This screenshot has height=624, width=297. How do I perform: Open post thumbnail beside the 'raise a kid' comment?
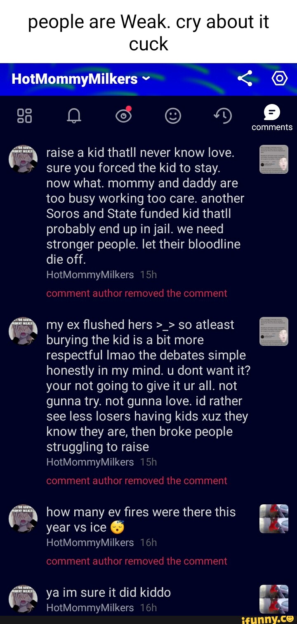coord(273,159)
